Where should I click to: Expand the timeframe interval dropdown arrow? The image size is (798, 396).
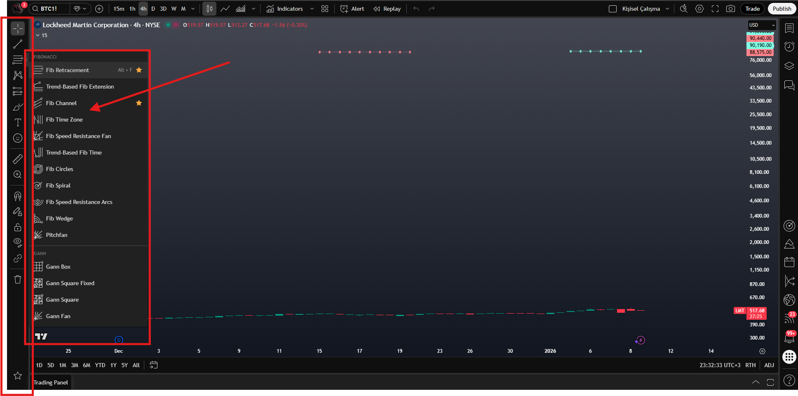click(193, 9)
